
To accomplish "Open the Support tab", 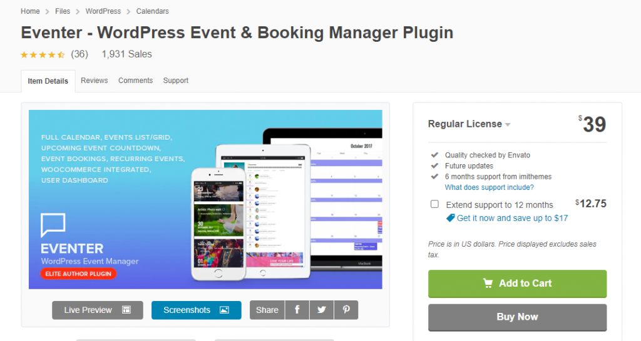I will click(176, 81).
